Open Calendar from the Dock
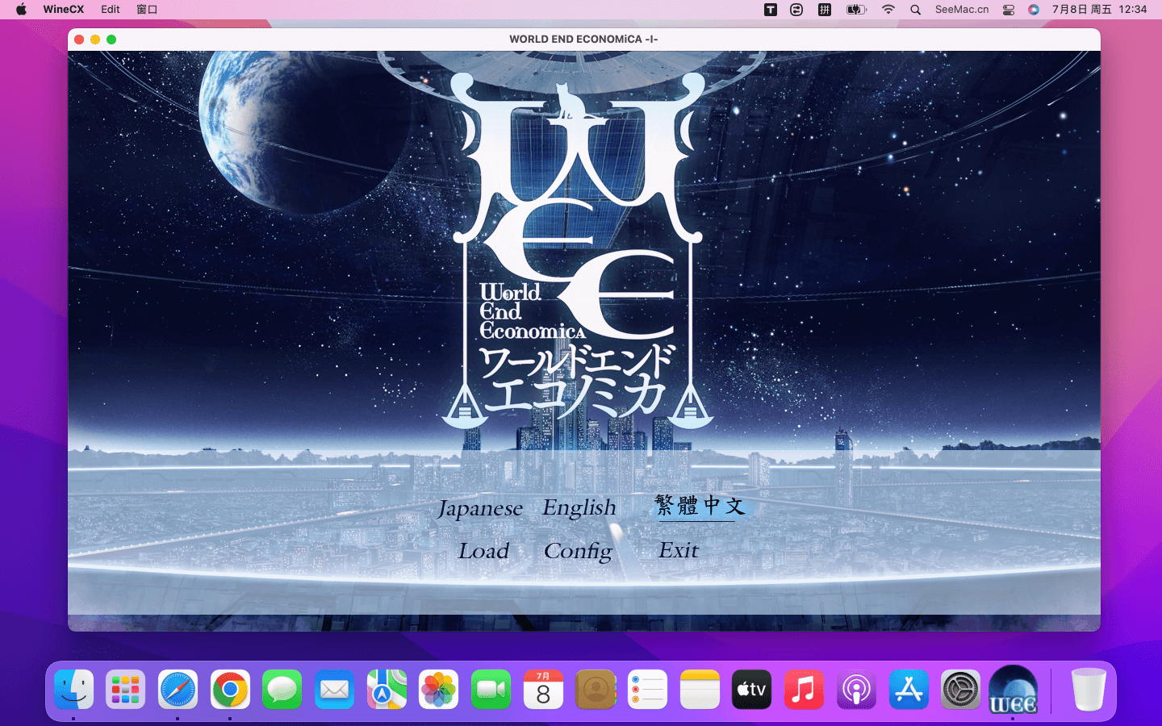This screenshot has height=726, width=1162. [x=543, y=690]
